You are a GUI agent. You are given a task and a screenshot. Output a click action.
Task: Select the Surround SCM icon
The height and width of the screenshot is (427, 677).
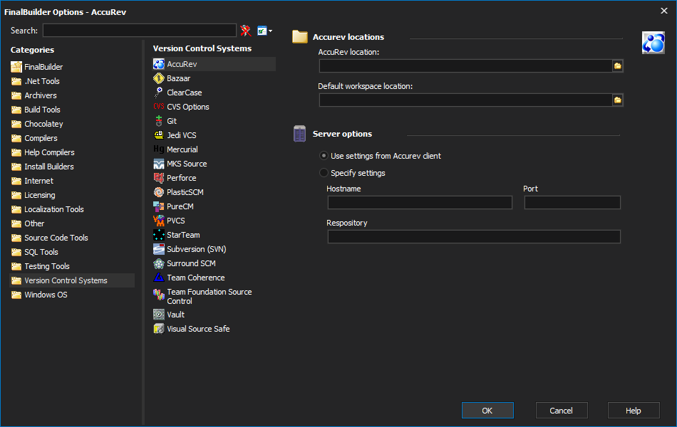coord(159,263)
